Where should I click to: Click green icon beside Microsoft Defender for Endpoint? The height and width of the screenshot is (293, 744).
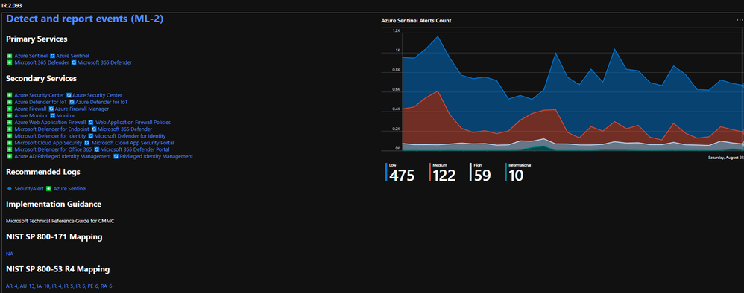(x=9, y=129)
